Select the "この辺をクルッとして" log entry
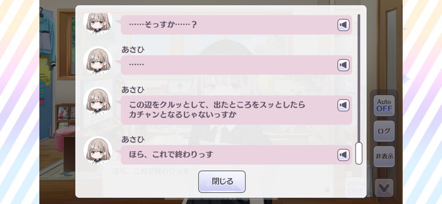Image resolution: width=442 pixels, height=204 pixels. [236, 110]
